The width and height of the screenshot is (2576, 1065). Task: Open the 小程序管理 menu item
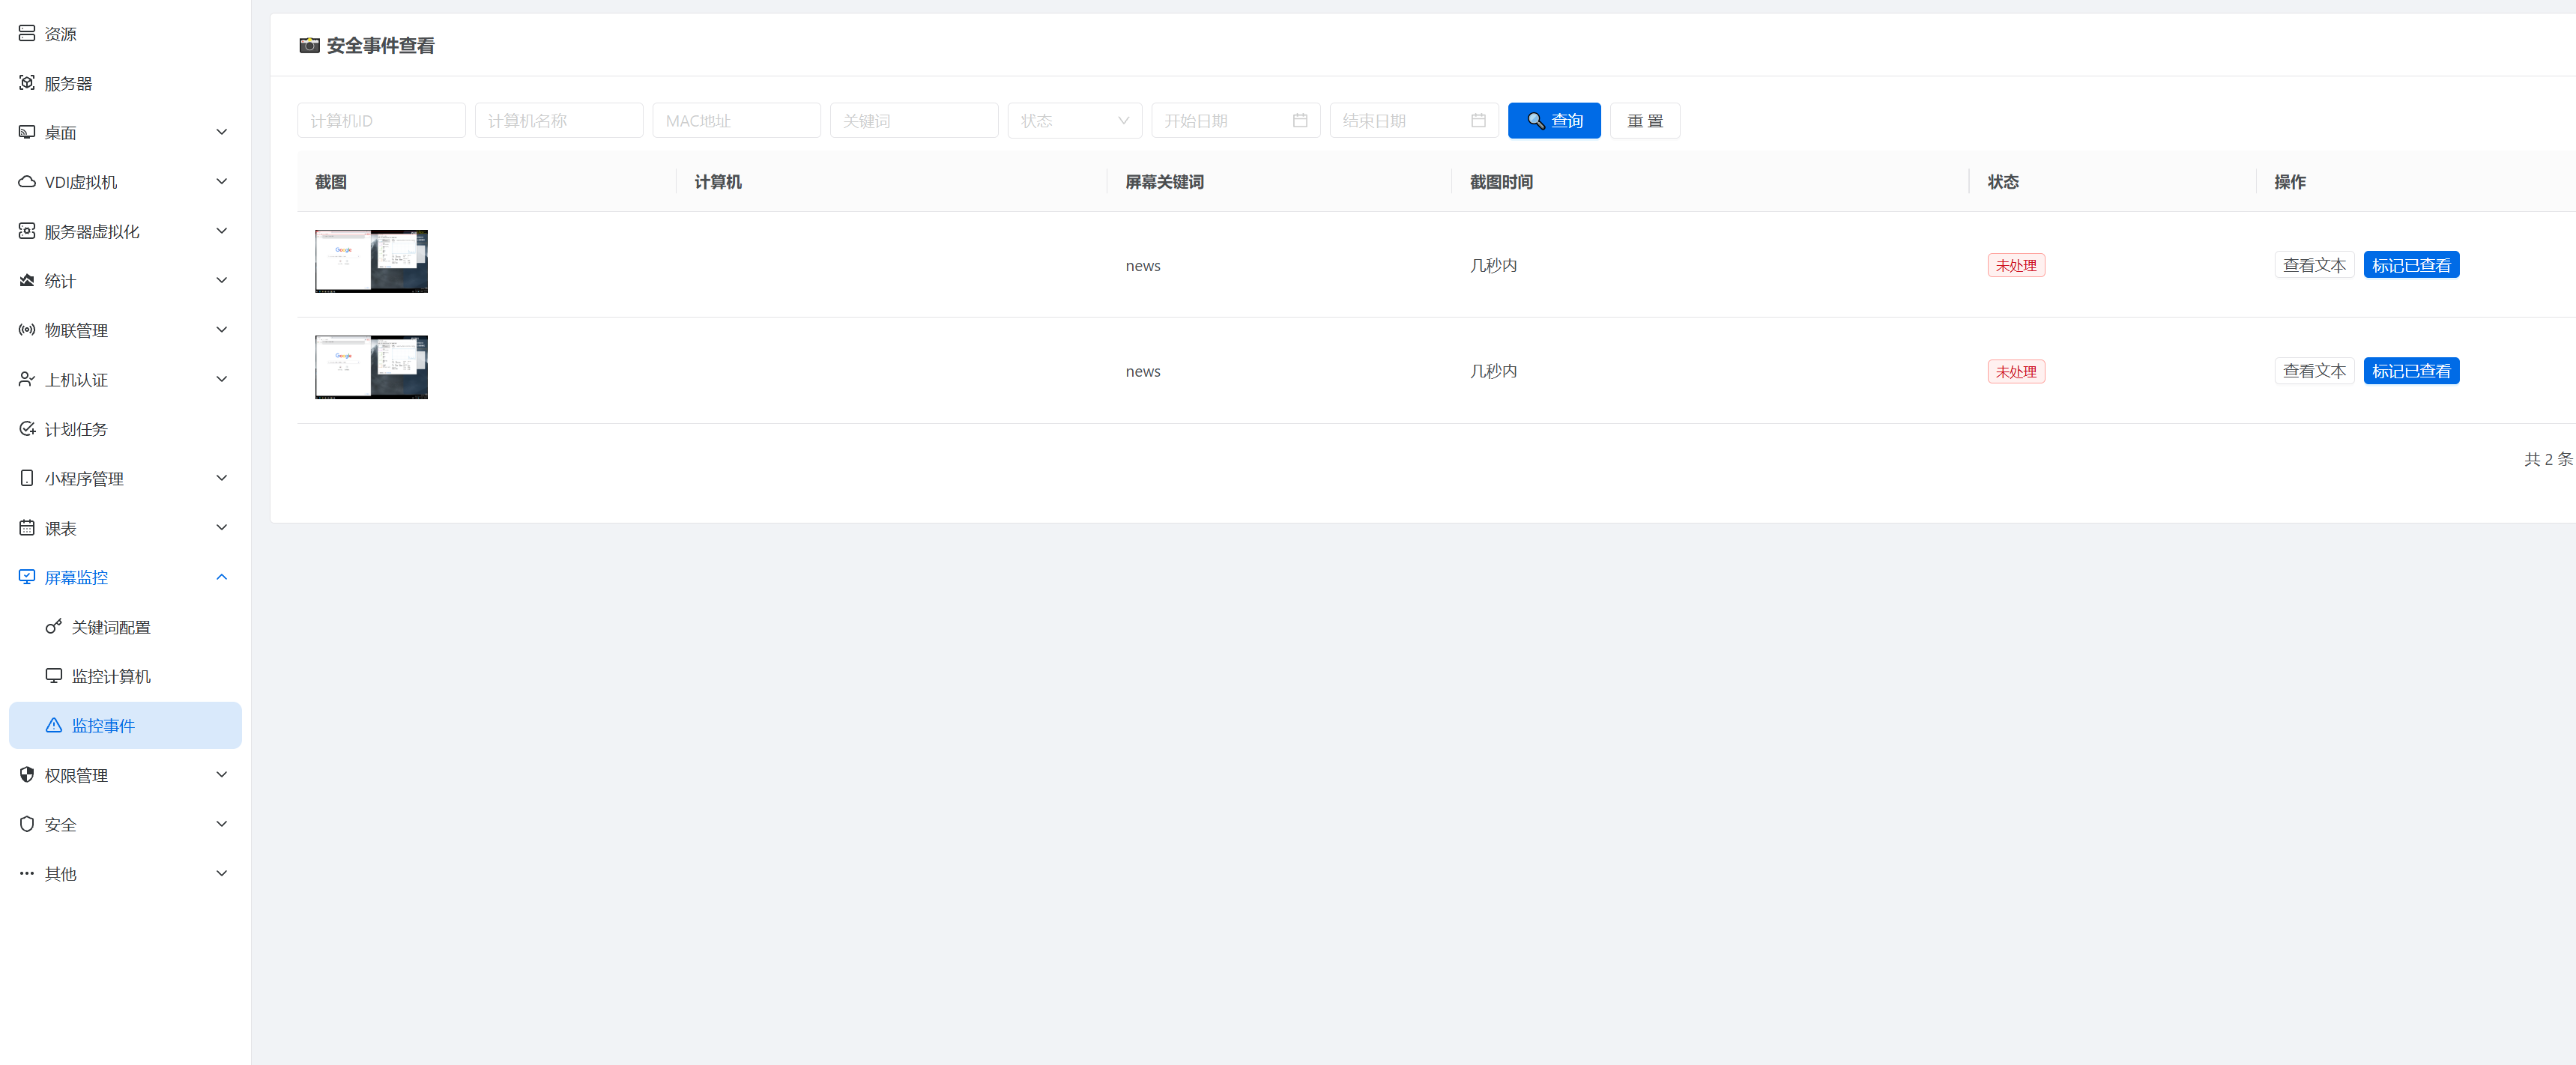click(x=84, y=478)
